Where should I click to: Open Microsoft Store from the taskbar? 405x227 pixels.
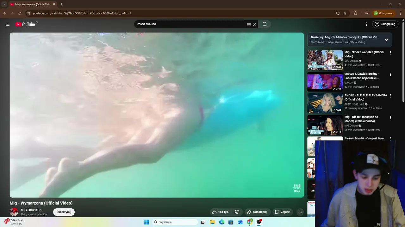[x=231, y=222]
